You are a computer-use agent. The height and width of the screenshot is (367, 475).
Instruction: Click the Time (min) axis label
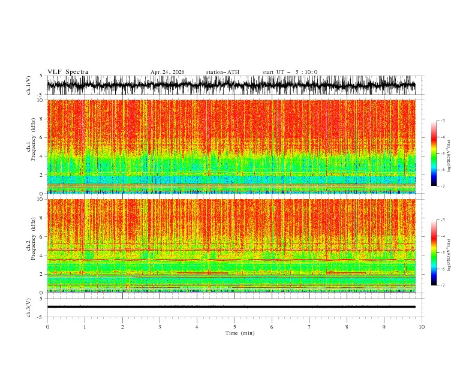pyautogui.click(x=240, y=333)
